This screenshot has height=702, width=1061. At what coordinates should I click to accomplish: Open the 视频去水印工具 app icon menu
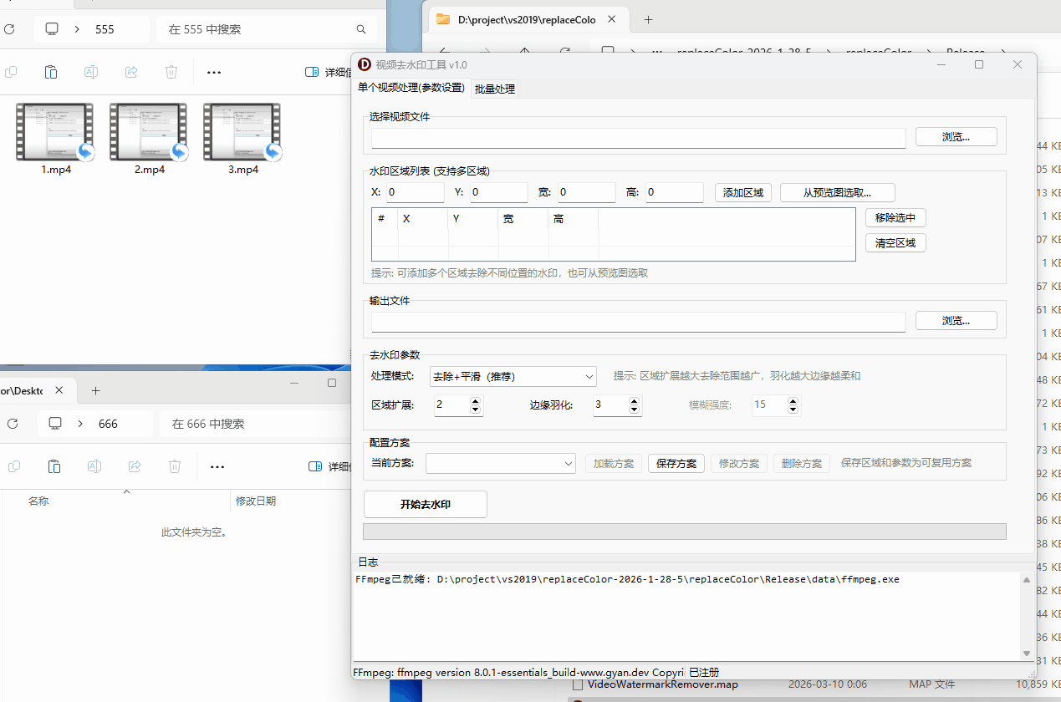(365, 64)
